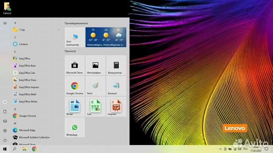Screen dimensions: 273x153
Task: Open the Новосибирск weather tile
Action: pyautogui.click(x=106, y=37)
